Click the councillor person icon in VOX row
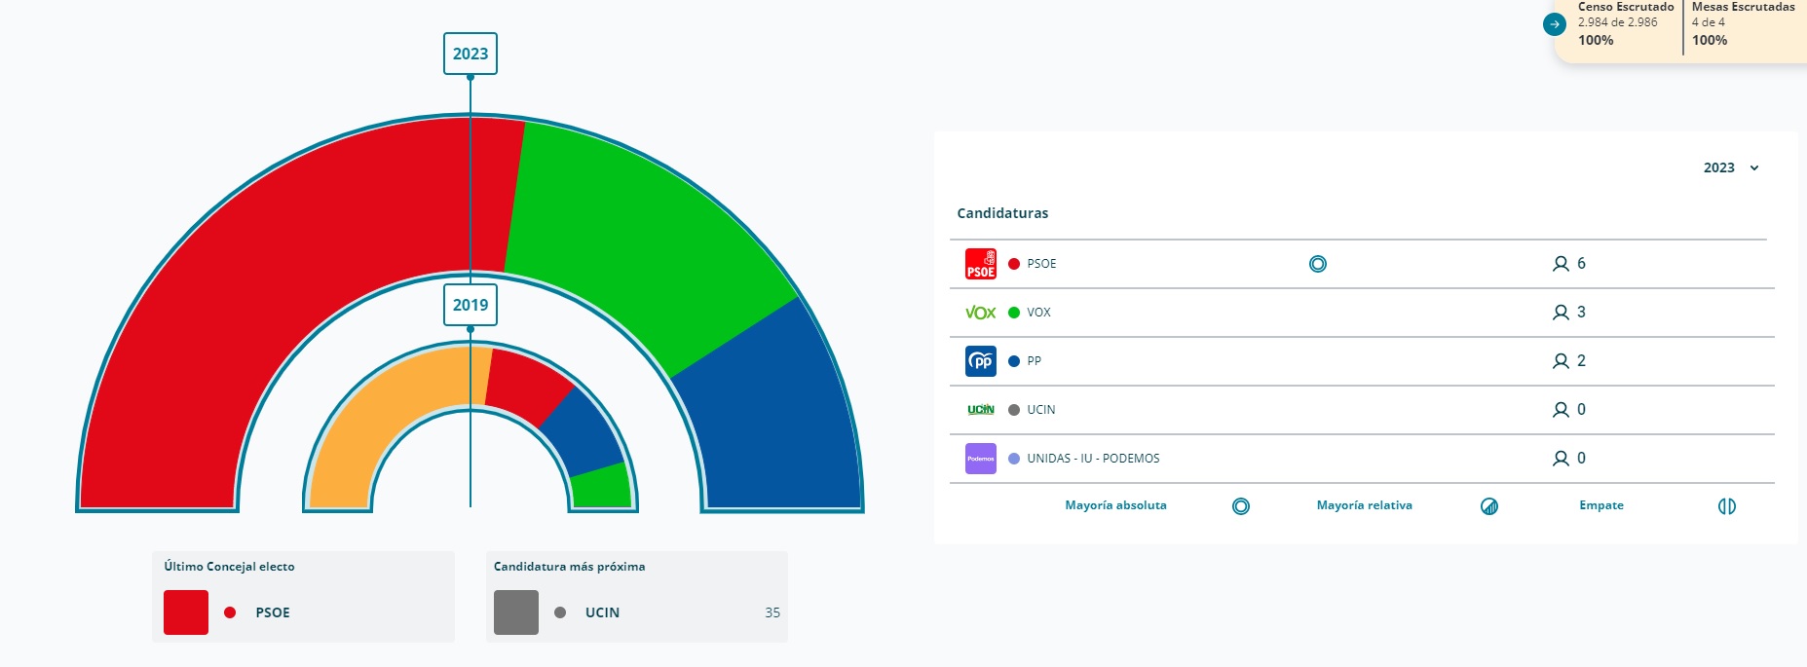This screenshot has height=667, width=1807. point(1561,313)
